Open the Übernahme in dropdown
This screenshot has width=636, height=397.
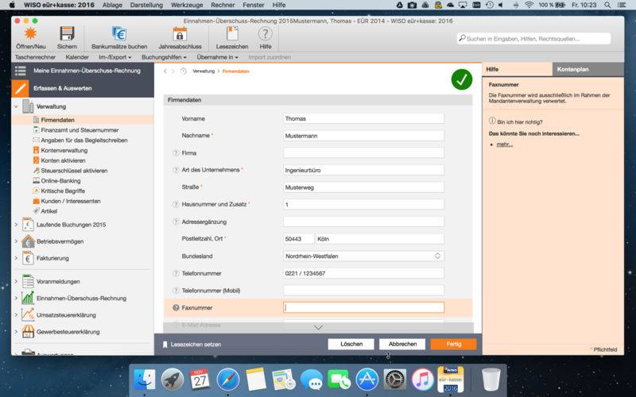pos(217,57)
